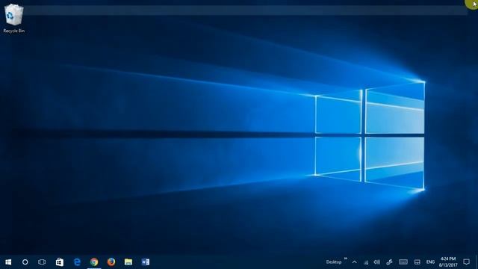Change ENG input language
Screen dimensions: 478x269
[430, 262]
